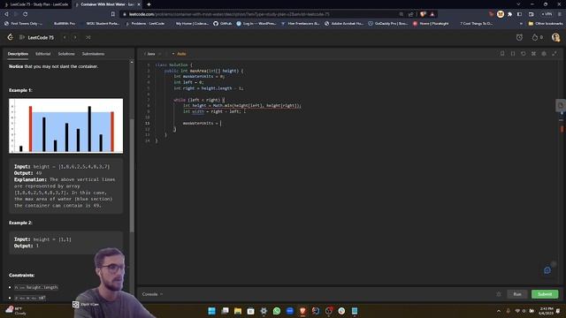Open the browser extensions puzzle icon
This screenshot has width=566, height=318.
509,14
